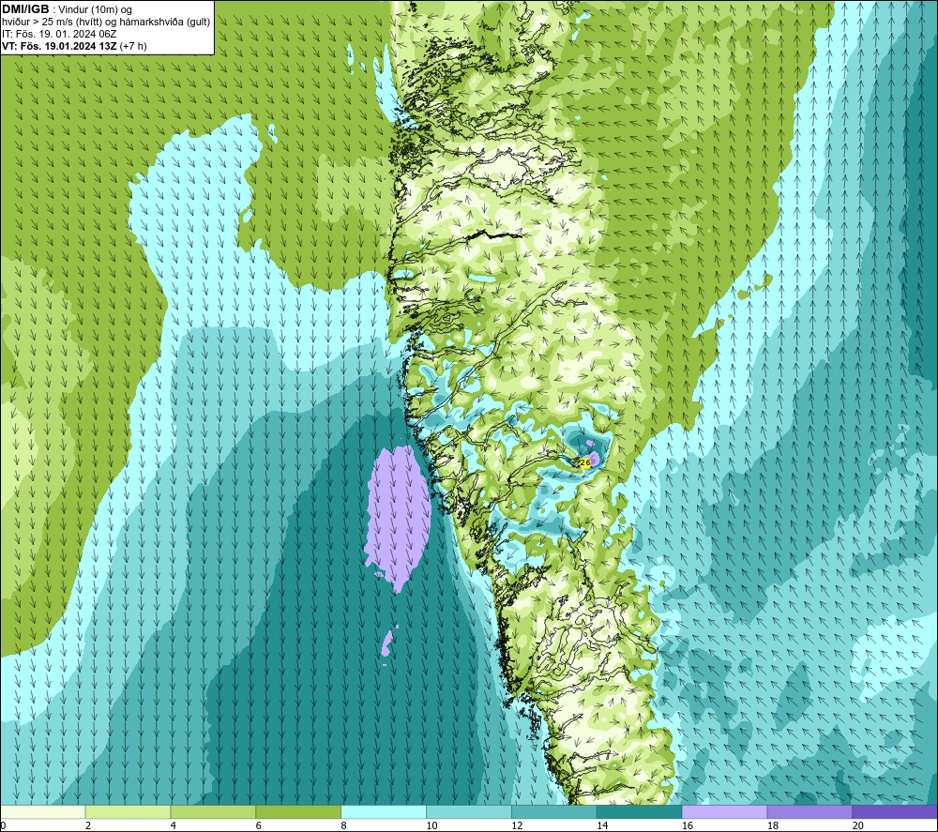
Task: Click the 'DMI/IGB' title text
Action: 25,9
